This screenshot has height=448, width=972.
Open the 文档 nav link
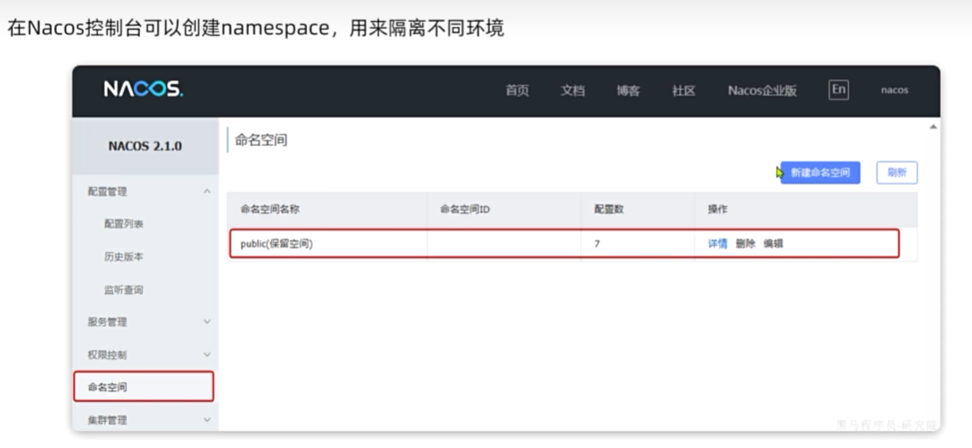(573, 91)
